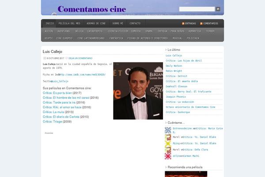
Task: Click Luis Callejo portrait photo
Action: pos(138,91)
